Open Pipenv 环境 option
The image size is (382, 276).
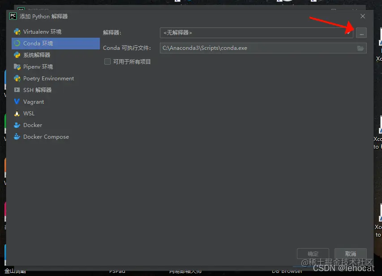click(x=56, y=66)
